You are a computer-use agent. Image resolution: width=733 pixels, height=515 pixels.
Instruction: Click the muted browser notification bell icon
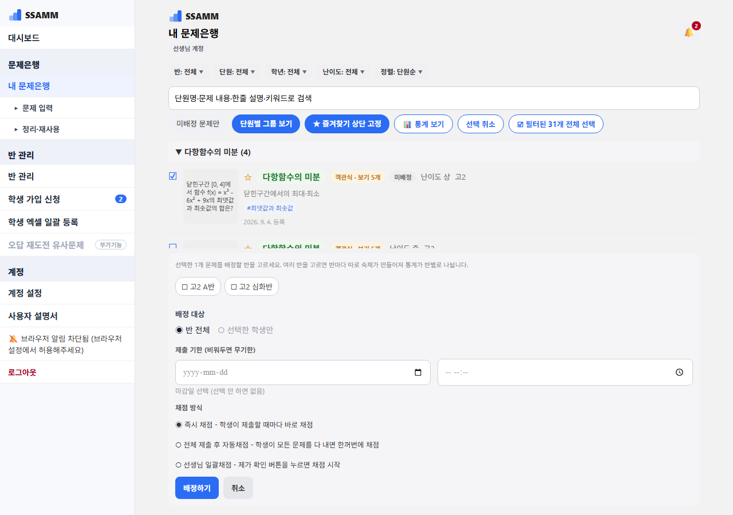pos(14,339)
